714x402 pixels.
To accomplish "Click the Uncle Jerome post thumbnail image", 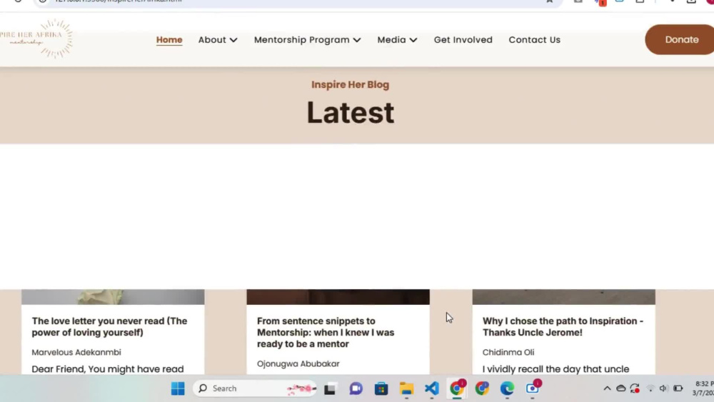I will click(x=564, y=297).
